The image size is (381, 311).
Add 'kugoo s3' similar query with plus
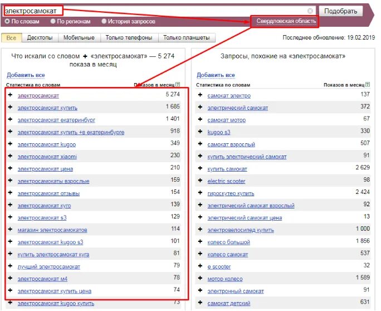pos(200,132)
